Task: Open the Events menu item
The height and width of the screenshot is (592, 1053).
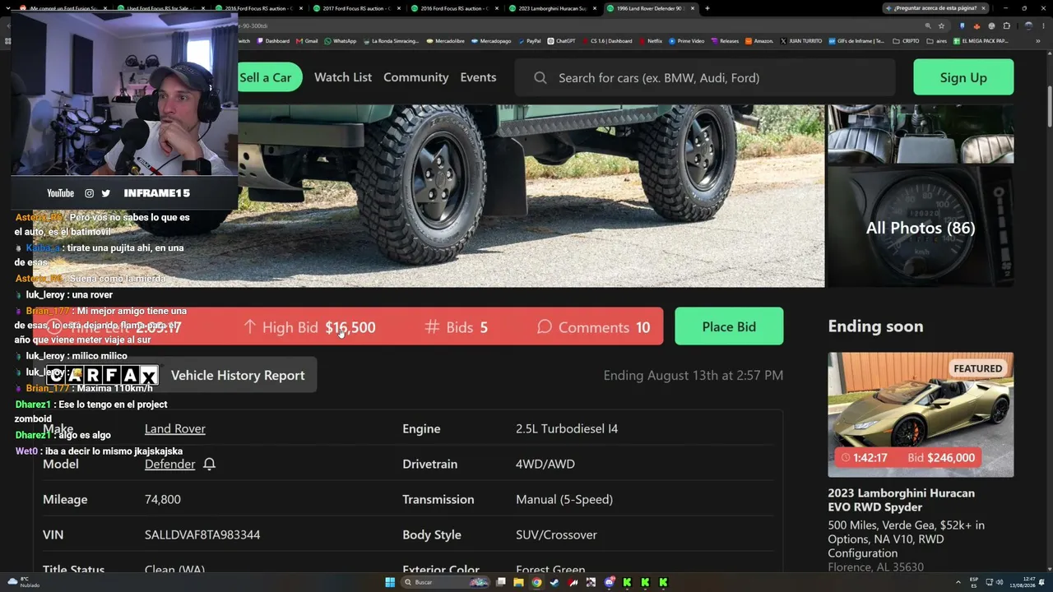Action: [478, 77]
